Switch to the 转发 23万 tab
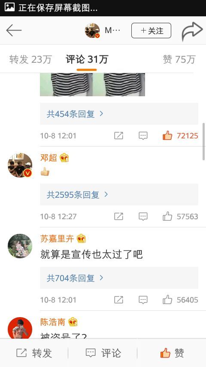 (30, 59)
